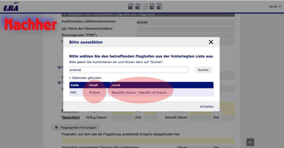Click the plus icon for Flugsegment hinzufügen
The width and height of the screenshot is (284, 148).
pos(56,127)
